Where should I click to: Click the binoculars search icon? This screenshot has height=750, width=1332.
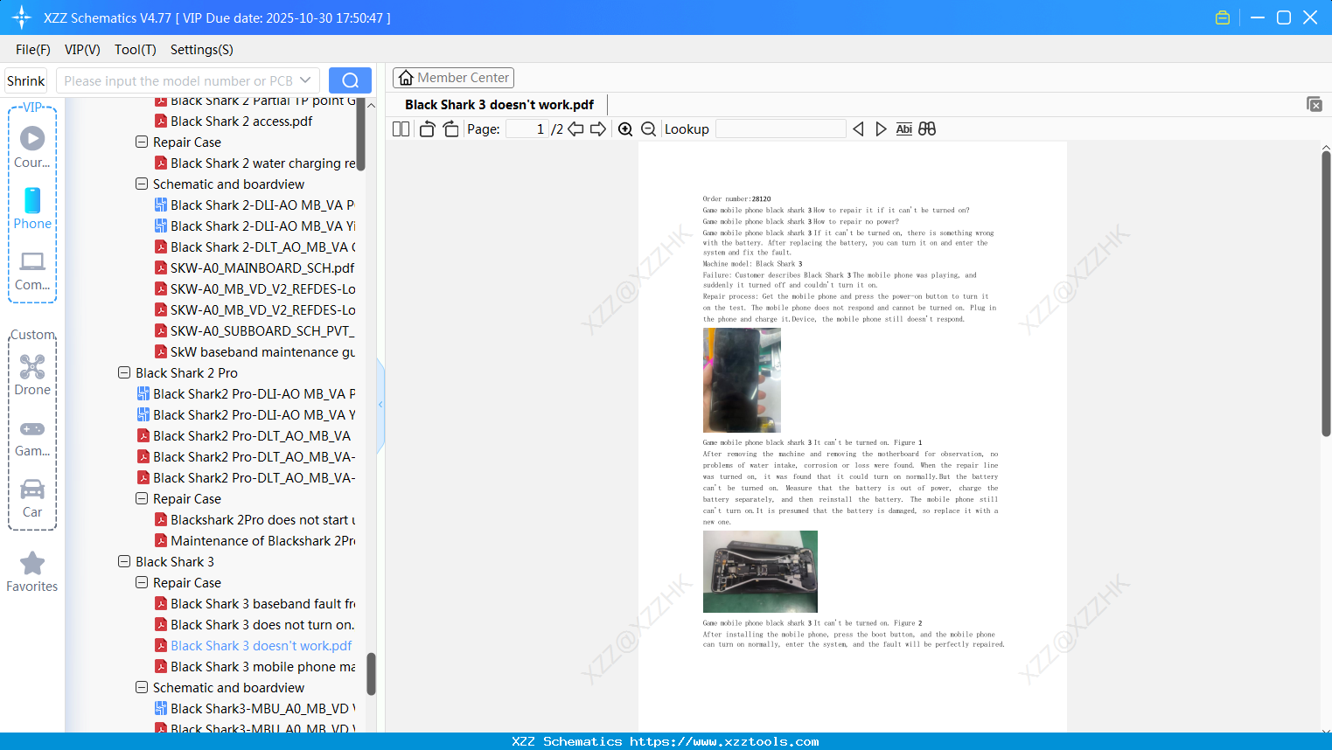927,129
